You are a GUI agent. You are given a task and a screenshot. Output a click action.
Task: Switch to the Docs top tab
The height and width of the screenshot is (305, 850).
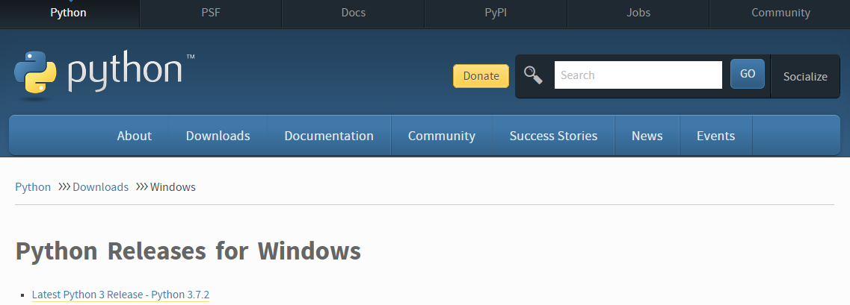[354, 13]
